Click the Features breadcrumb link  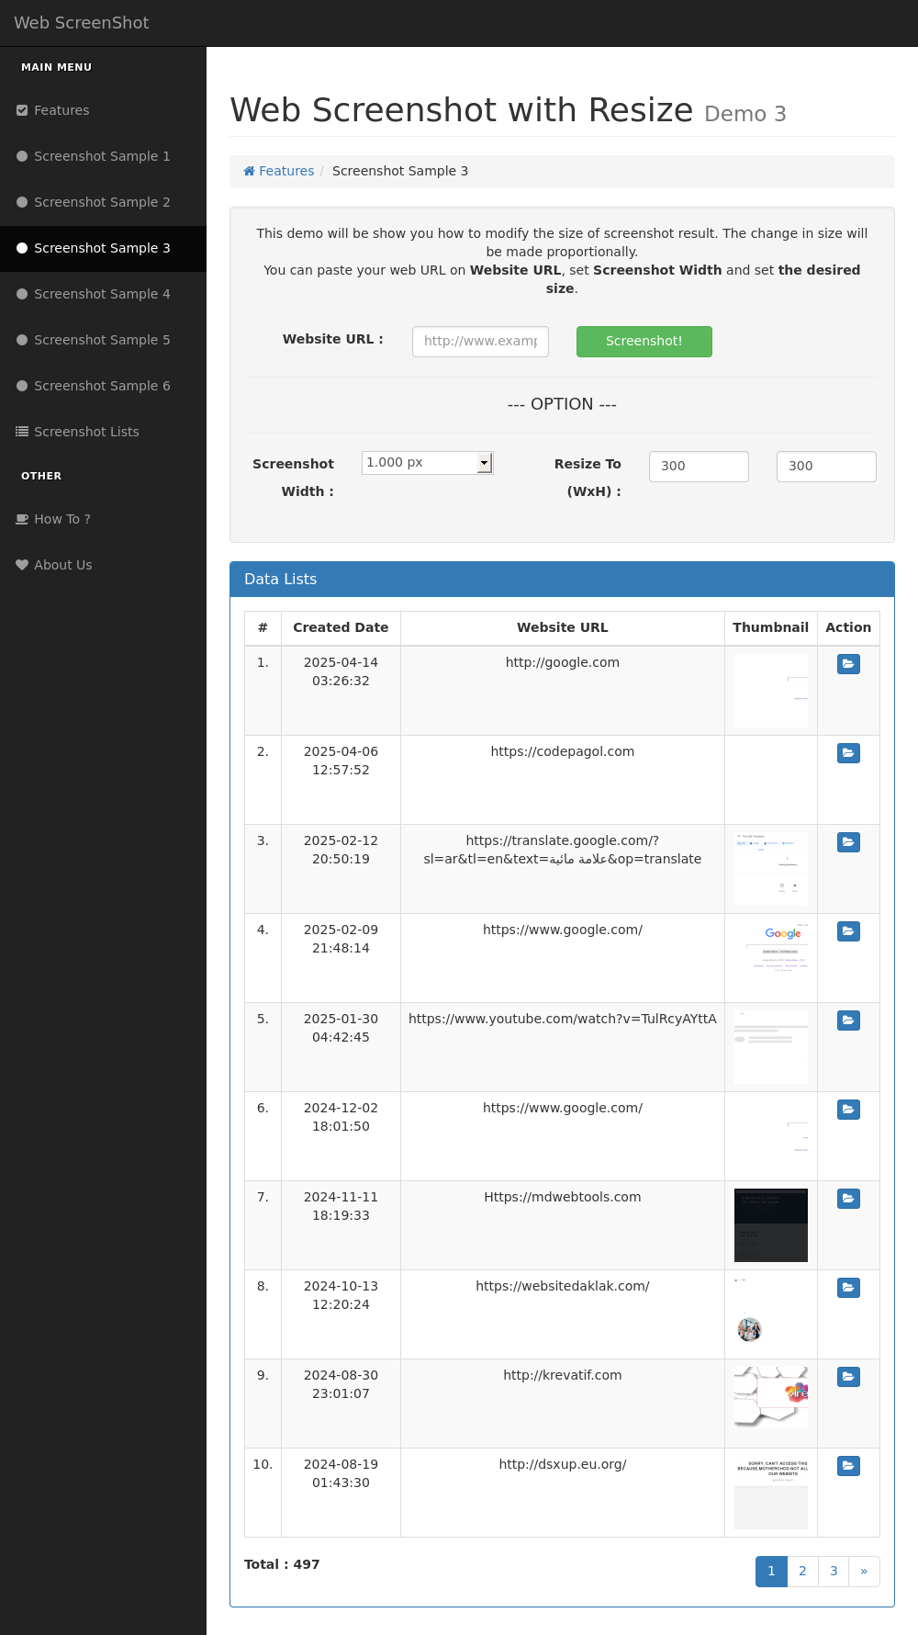(x=285, y=171)
